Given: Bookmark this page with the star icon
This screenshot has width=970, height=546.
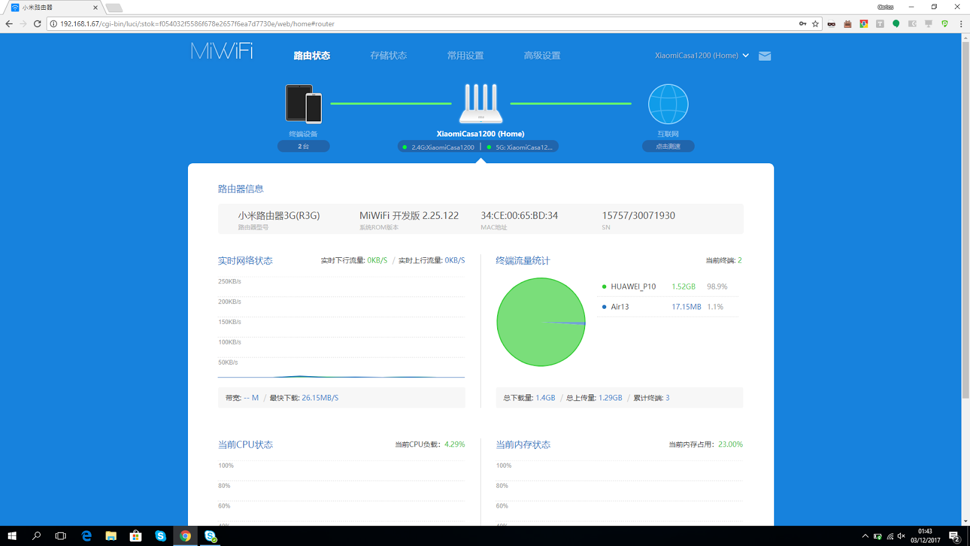Looking at the screenshot, I should point(815,24).
